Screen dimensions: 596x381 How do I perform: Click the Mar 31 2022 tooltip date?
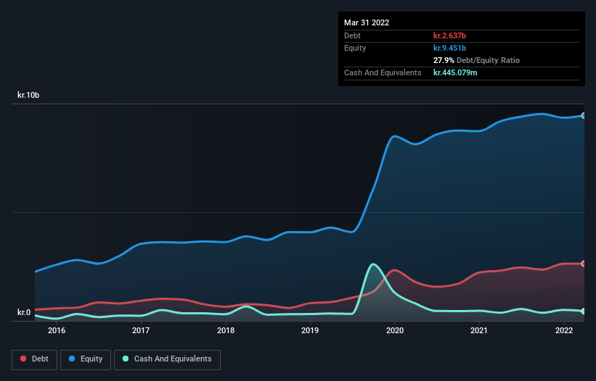pos(367,22)
